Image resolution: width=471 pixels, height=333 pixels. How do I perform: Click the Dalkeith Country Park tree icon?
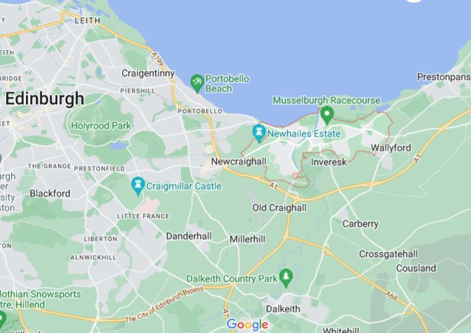[285, 277]
